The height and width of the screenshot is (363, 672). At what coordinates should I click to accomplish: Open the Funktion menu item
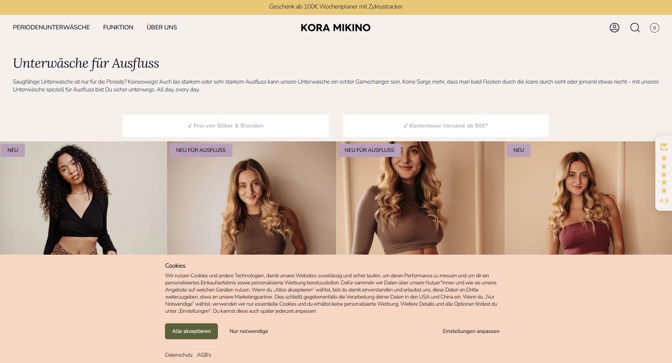(118, 27)
